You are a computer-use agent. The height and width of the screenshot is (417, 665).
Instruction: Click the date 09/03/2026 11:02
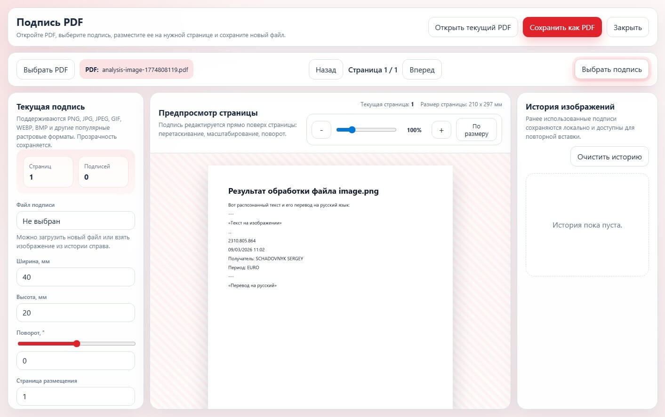click(x=247, y=250)
